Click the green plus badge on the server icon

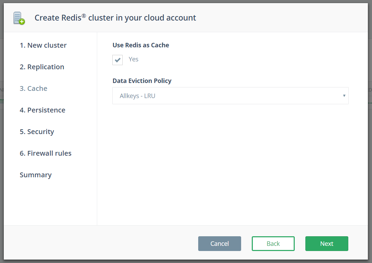tap(22, 21)
